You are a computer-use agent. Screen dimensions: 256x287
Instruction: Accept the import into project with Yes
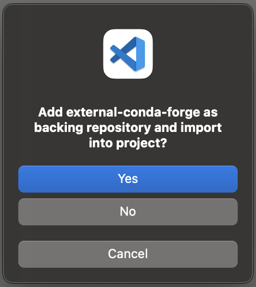click(x=128, y=179)
